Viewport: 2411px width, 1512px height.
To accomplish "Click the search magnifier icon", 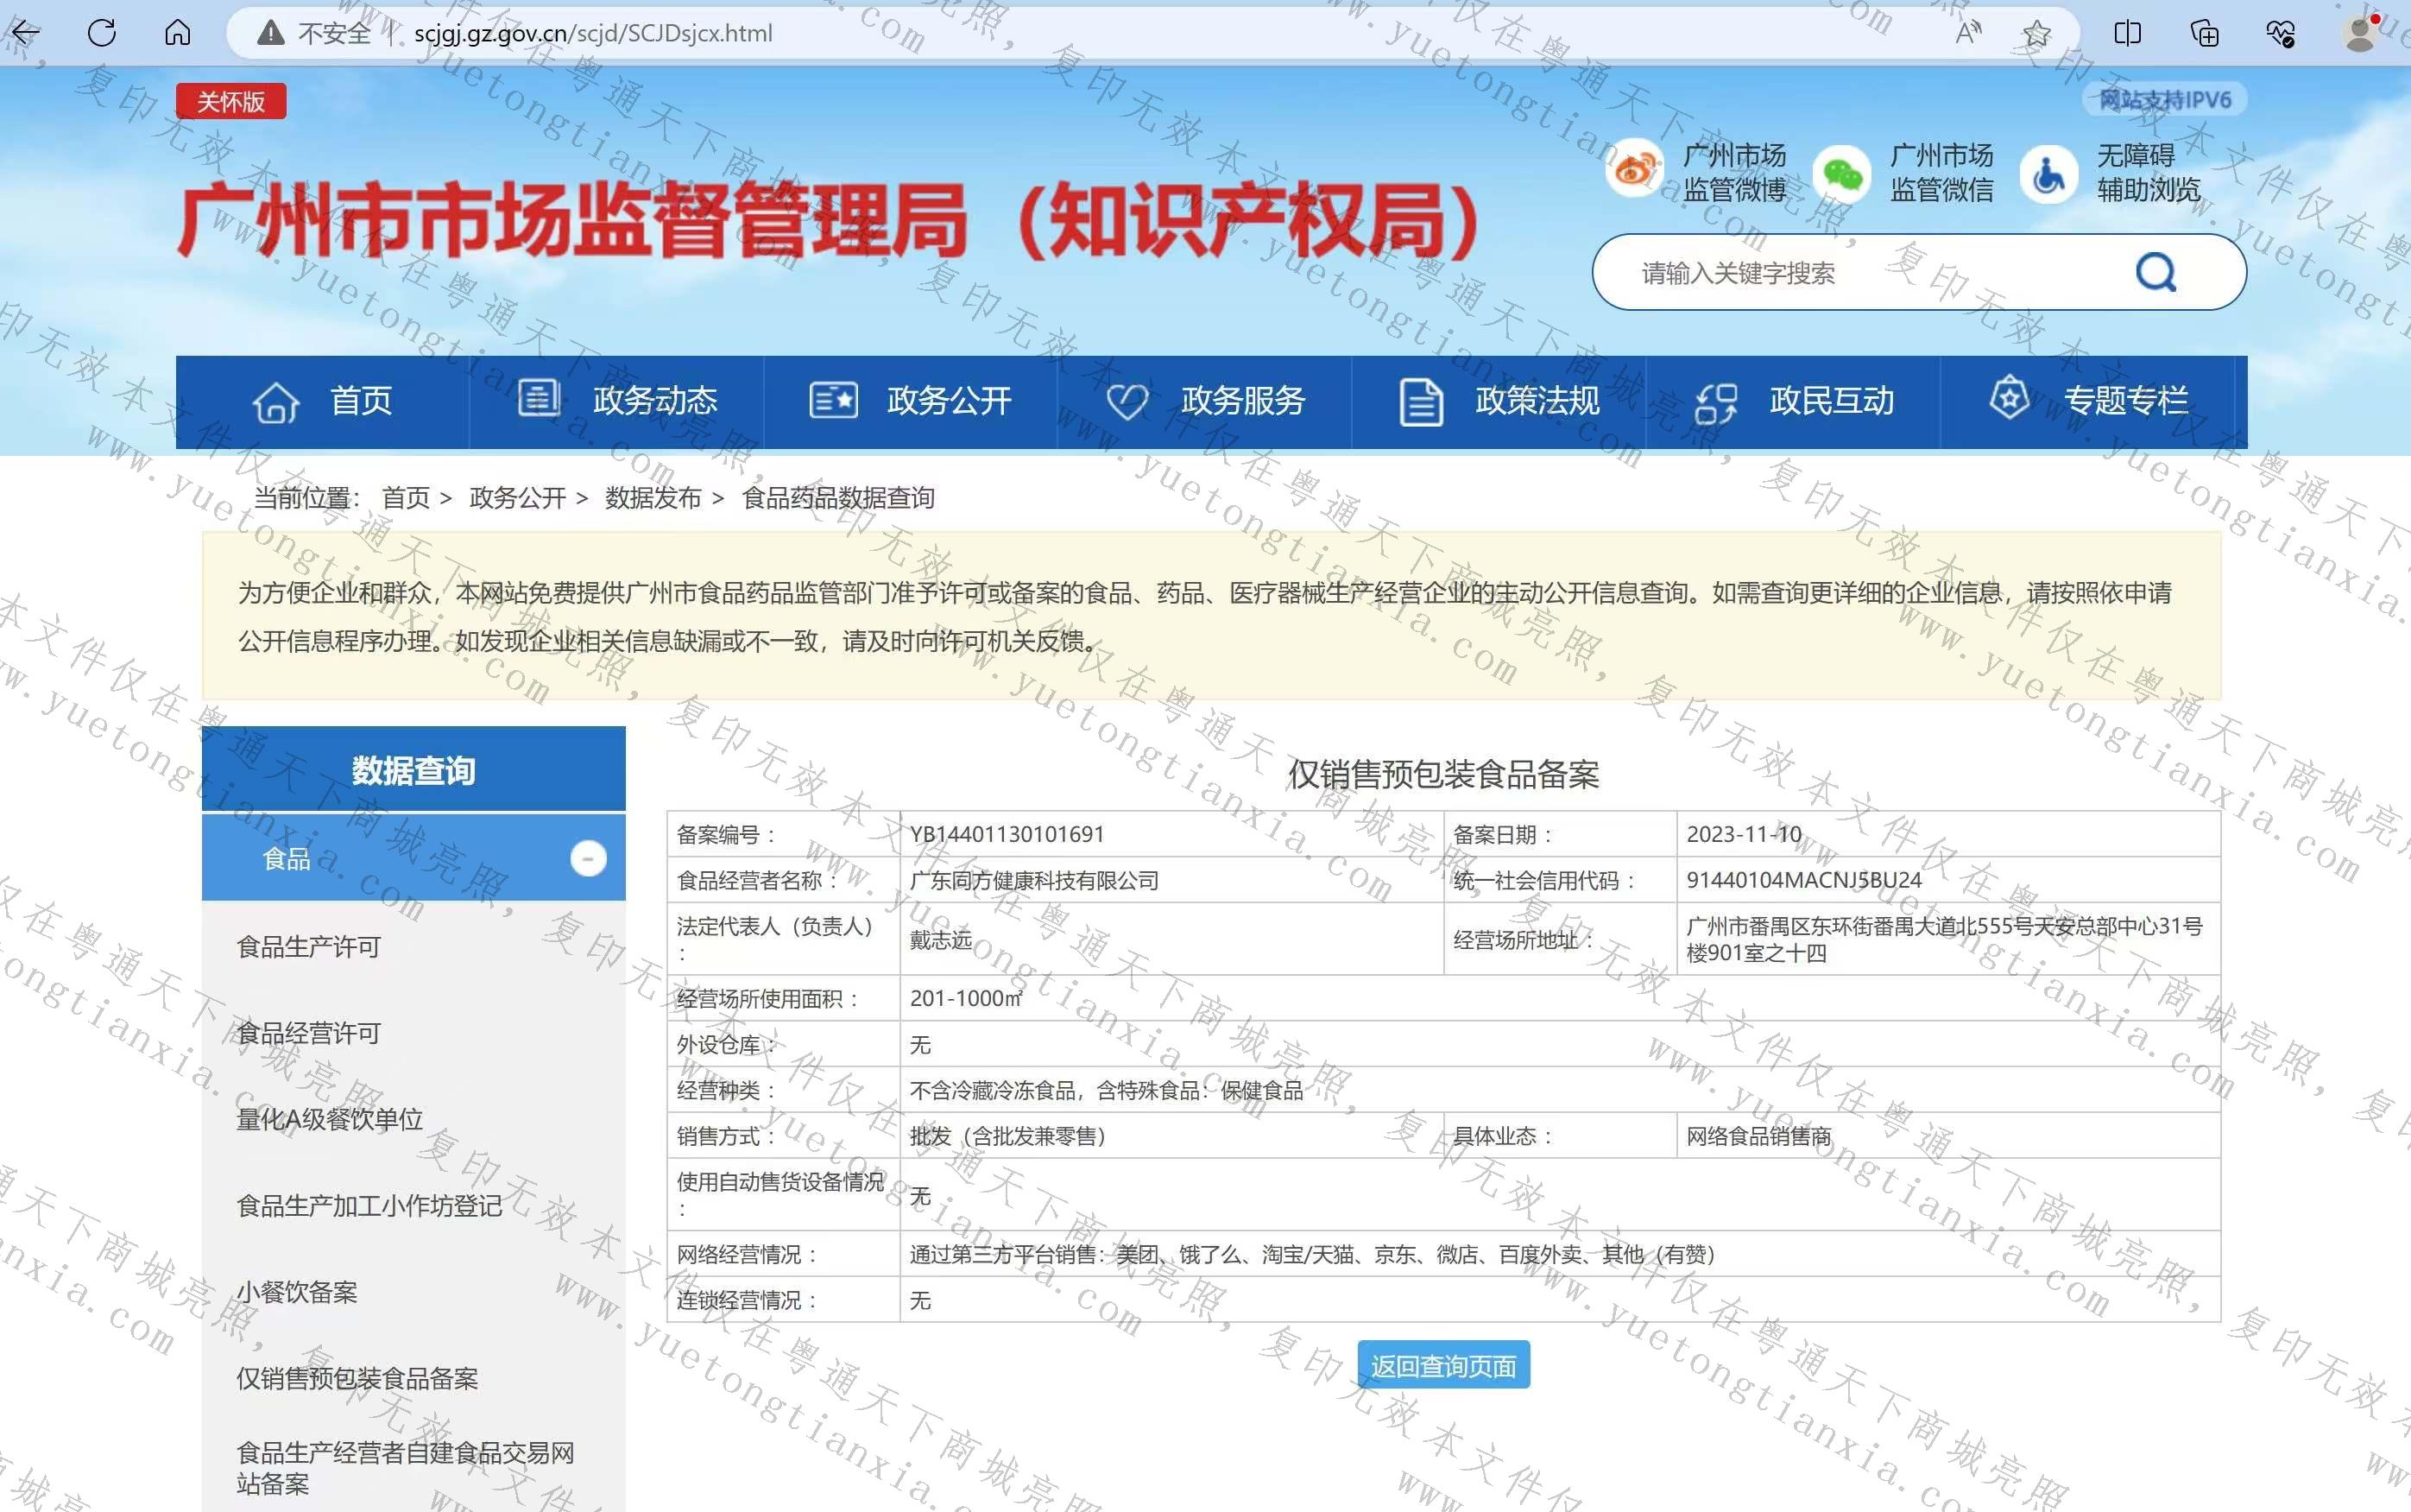I will point(2156,272).
